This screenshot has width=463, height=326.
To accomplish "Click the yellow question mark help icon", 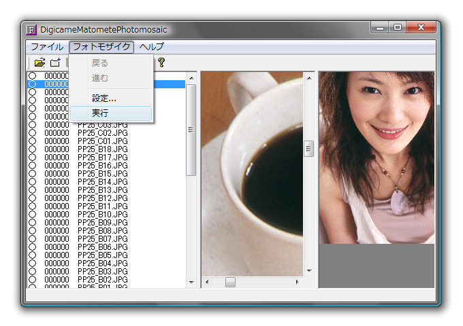I will point(161,62).
